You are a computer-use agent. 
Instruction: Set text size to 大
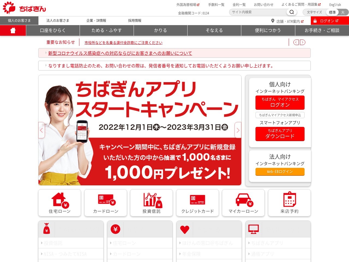point(343,12)
